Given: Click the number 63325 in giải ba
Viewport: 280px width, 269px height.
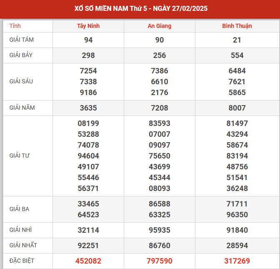Looking at the screenshot, I should tap(160, 215).
